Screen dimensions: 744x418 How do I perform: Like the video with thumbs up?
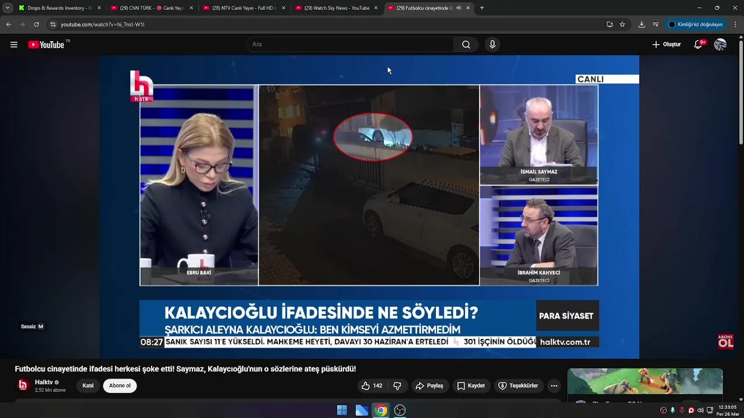pos(372,385)
